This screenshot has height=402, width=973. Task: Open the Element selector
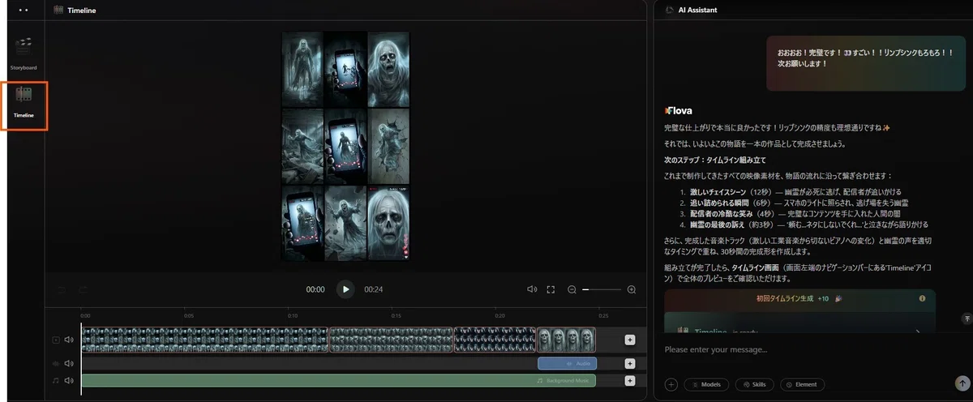[x=803, y=384]
